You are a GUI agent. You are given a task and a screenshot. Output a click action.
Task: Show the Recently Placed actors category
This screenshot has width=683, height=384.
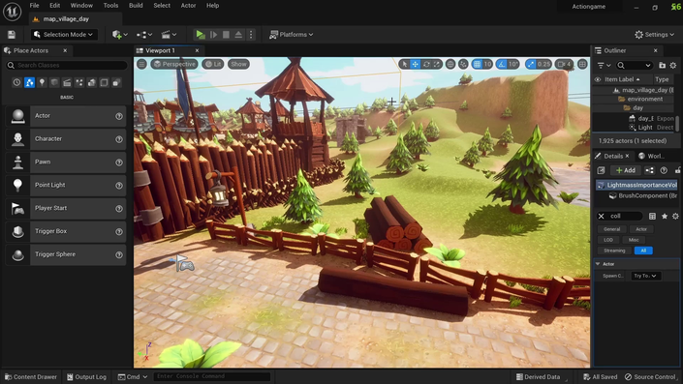[16, 82]
